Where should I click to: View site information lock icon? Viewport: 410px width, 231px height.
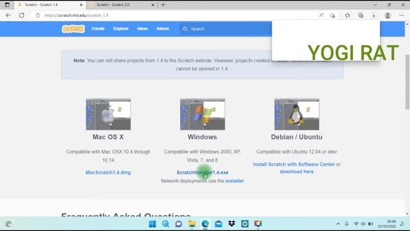(38, 15)
